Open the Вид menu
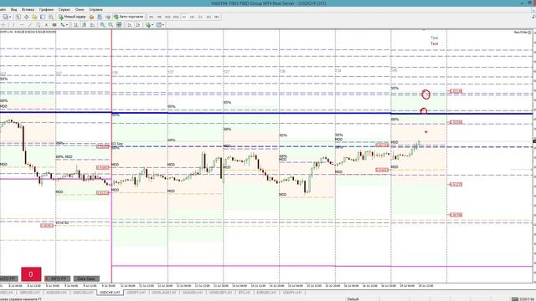This screenshot has width=536, height=301. 13,9
